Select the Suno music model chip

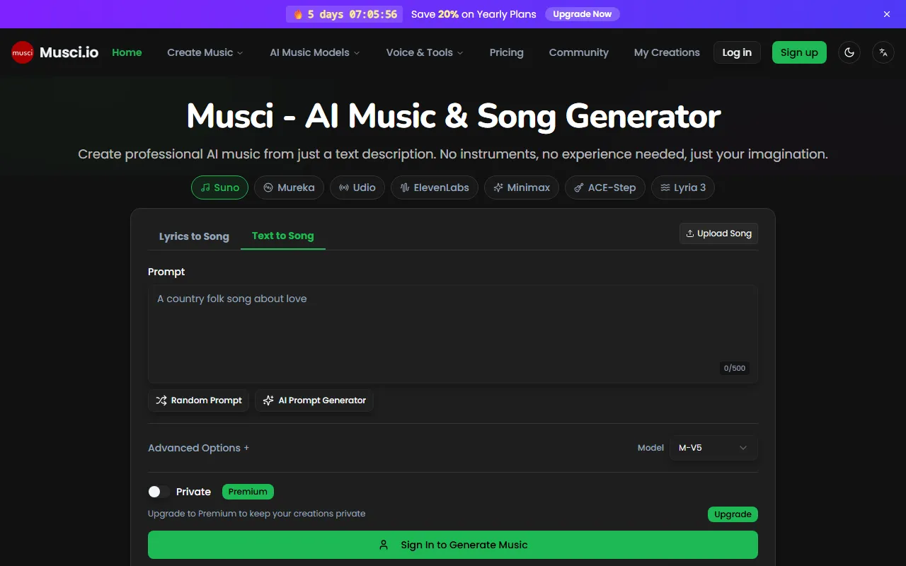pos(219,187)
